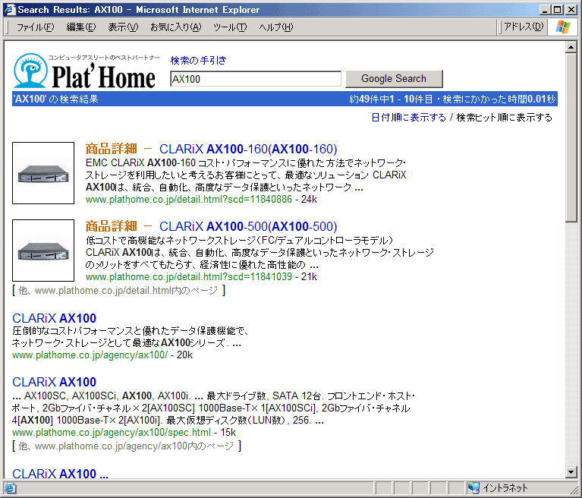Focus the search field containing AX100
Viewport: 582px width, 498px height.
click(x=256, y=79)
